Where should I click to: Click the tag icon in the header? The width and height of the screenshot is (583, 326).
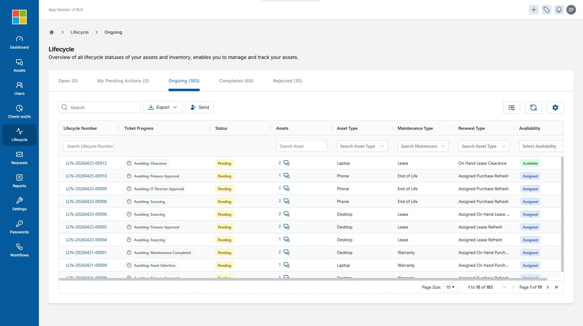[x=547, y=10]
